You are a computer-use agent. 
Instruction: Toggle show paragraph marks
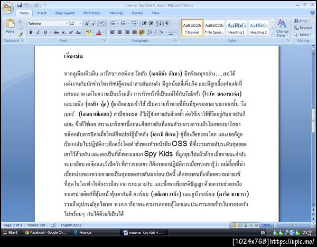[x=167, y=23]
